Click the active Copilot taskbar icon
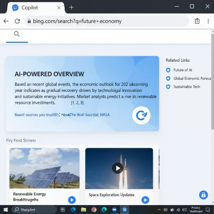The image size is (214, 214). click(x=124, y=210)
